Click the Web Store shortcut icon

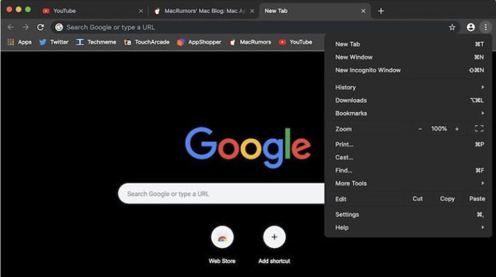click(223, 237)
